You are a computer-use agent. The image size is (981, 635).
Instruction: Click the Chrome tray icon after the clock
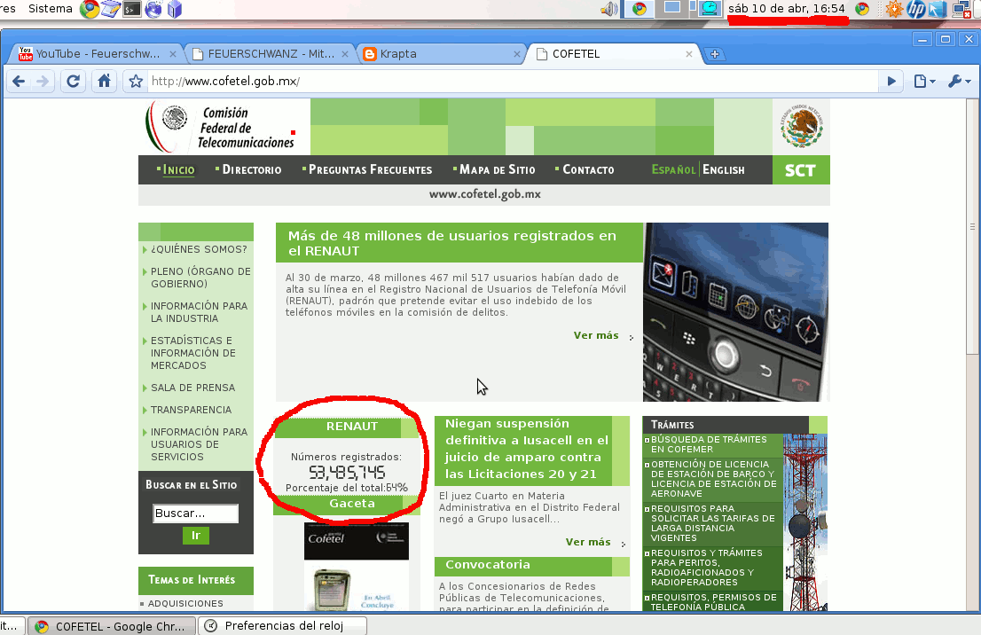click(x=862, y=9)
